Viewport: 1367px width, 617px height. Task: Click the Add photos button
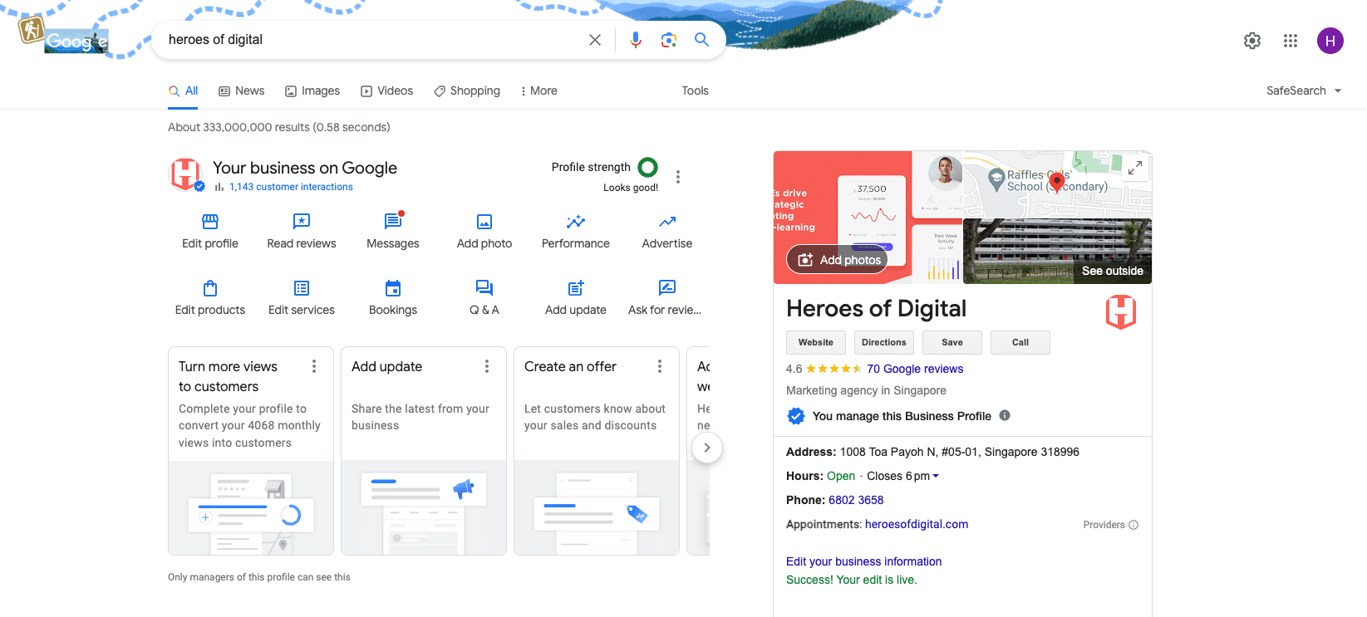pos(838,260)
